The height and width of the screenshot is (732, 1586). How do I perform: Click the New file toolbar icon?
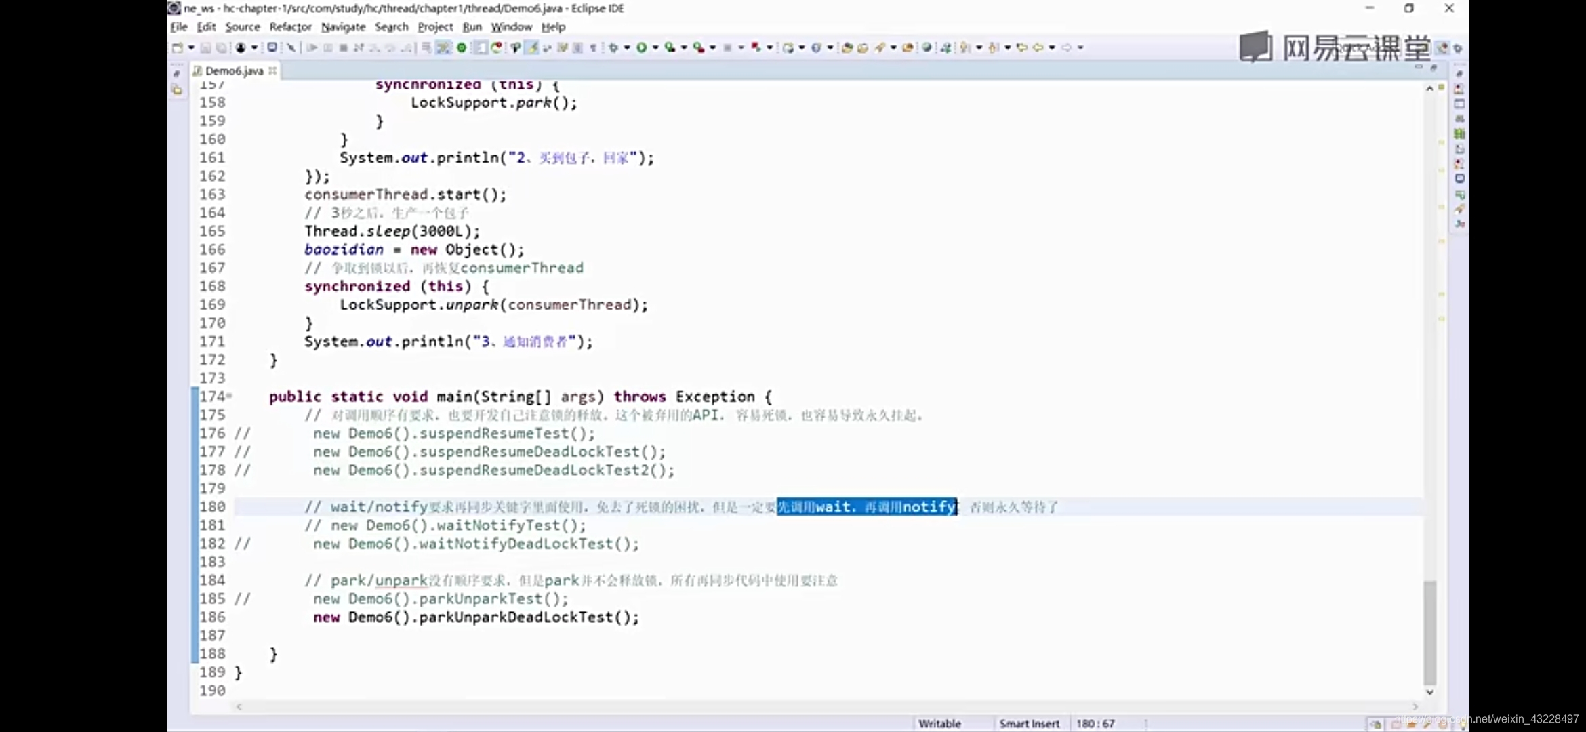177,47
